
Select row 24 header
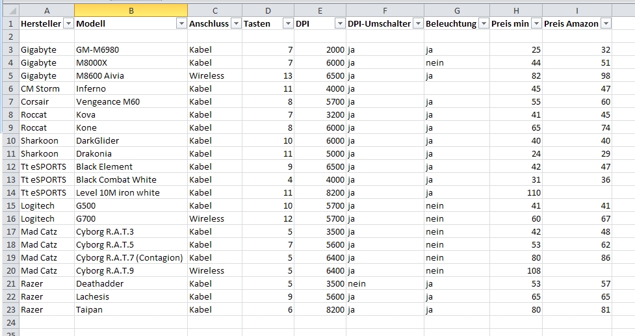point(10,322)
